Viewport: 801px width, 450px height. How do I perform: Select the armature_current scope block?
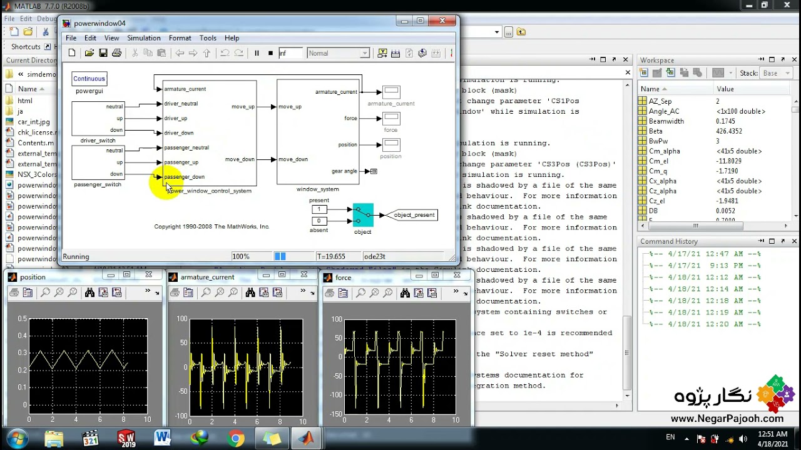coord(391,92)
